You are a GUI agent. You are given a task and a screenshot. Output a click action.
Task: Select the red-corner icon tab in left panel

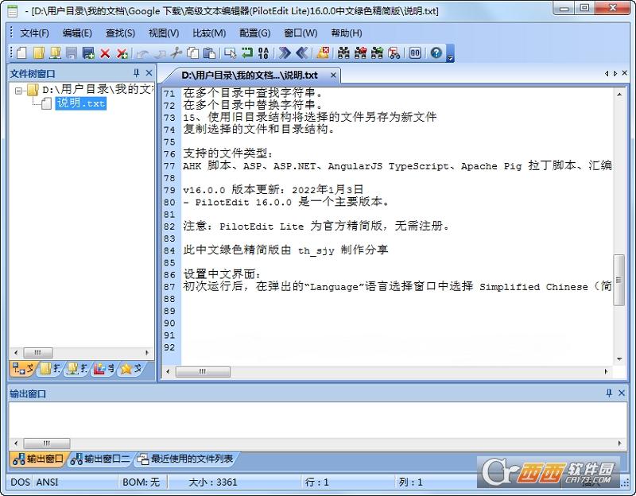coord(103,369)
